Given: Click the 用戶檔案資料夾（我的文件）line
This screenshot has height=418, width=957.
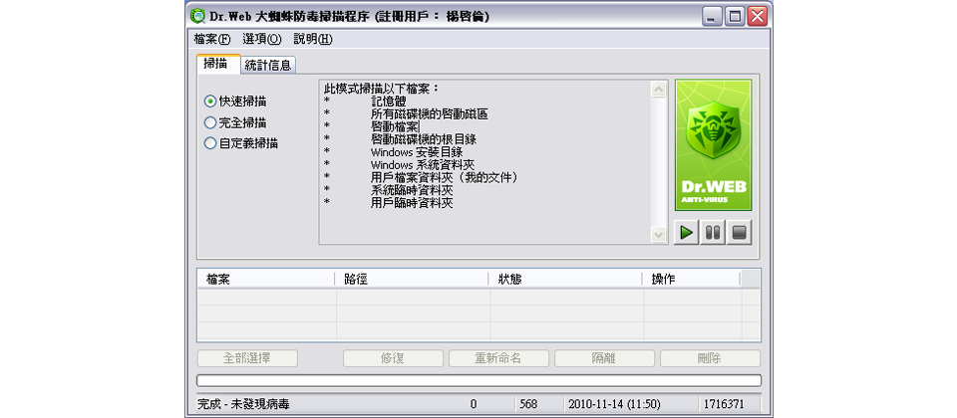Looking at the screenshot, I should coord(447,177).
